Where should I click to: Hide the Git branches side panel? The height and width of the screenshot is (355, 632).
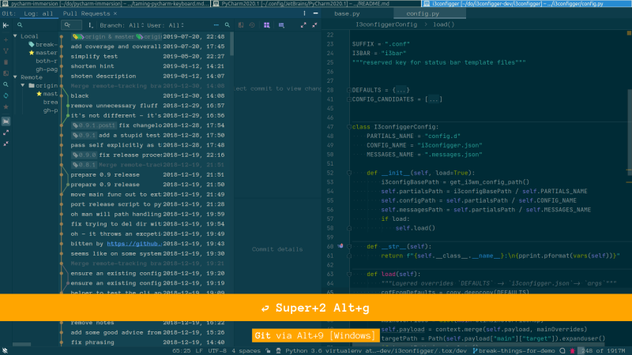(x=6, y=25)
